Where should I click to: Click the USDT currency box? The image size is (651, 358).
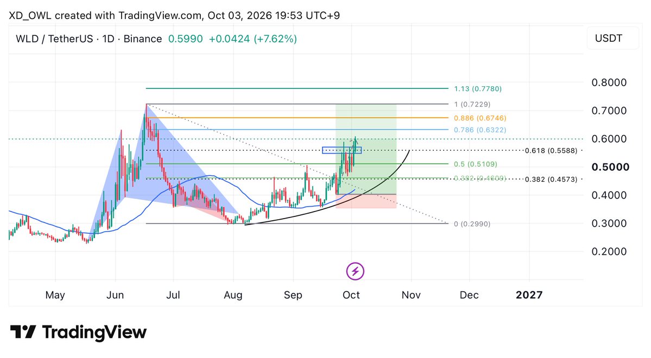coord(612,38)
